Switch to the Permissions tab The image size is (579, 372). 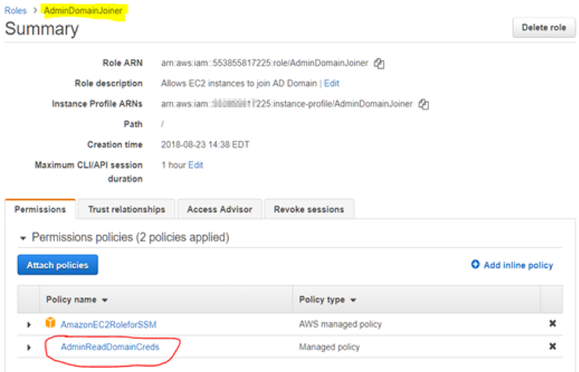40,210
